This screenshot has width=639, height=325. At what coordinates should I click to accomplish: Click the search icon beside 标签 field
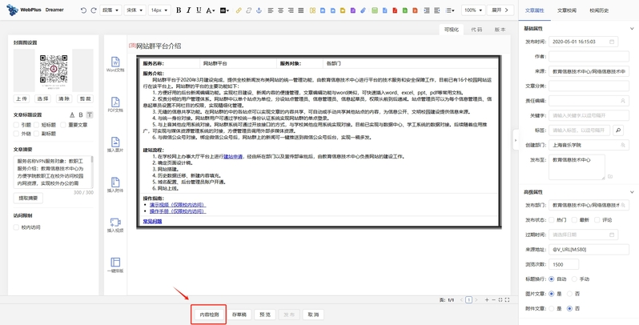pyautogui.click(x=618, y=130)
